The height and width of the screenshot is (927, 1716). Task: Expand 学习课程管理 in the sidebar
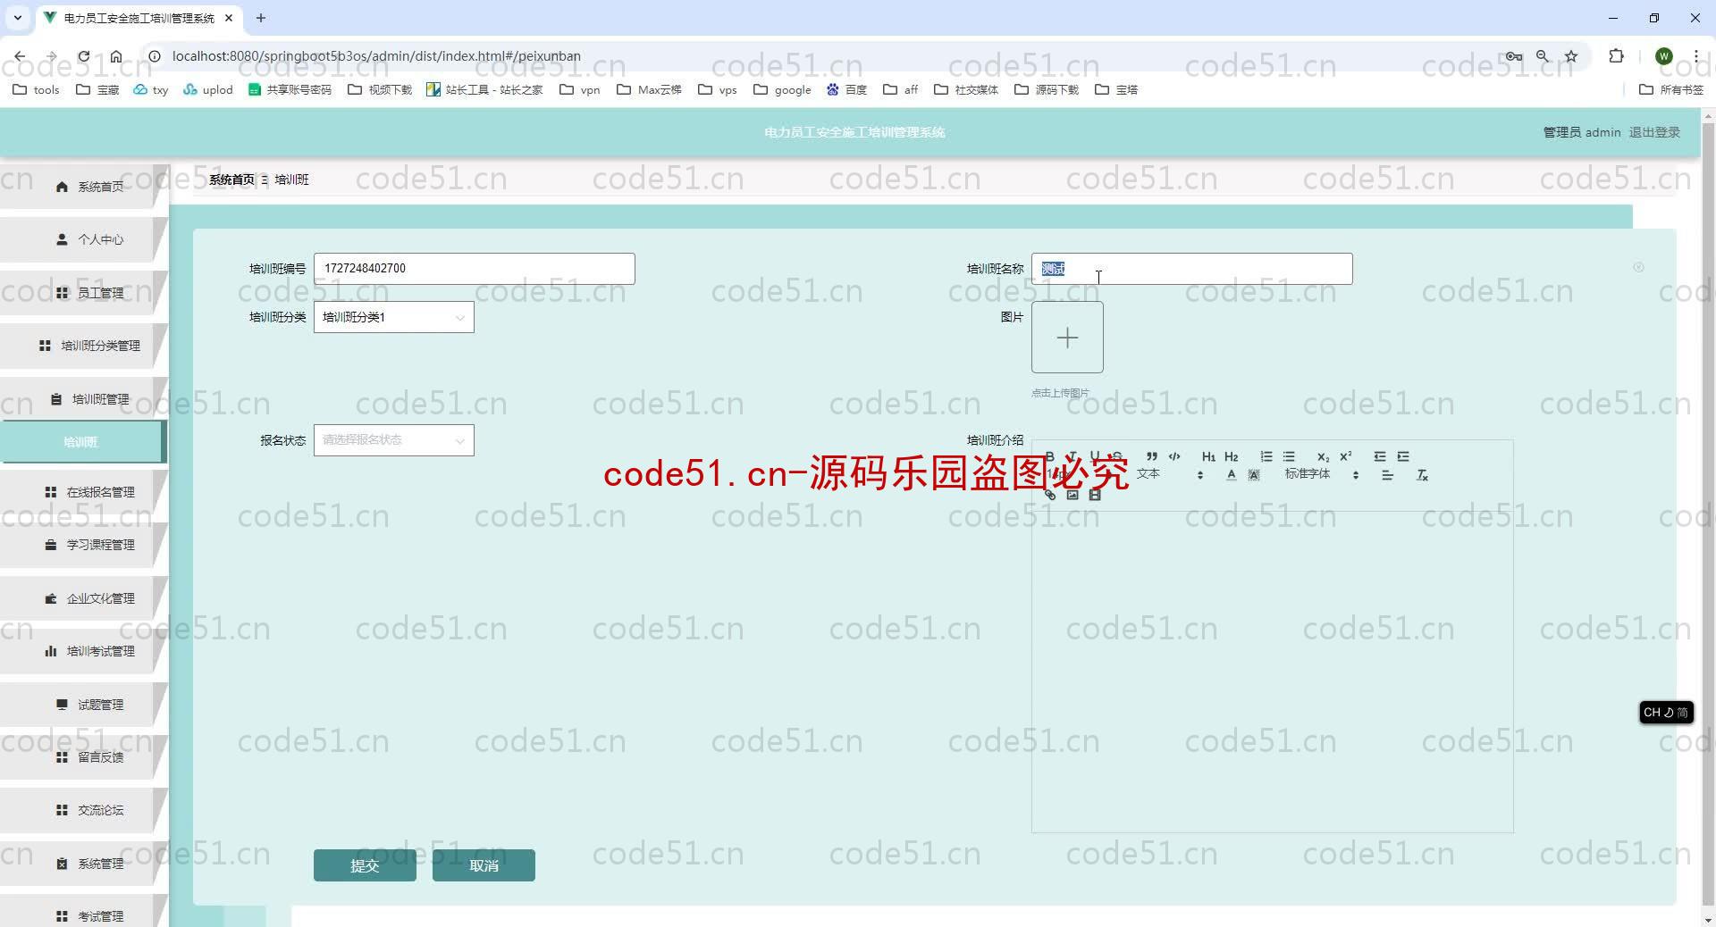click(x=83, y=545)
